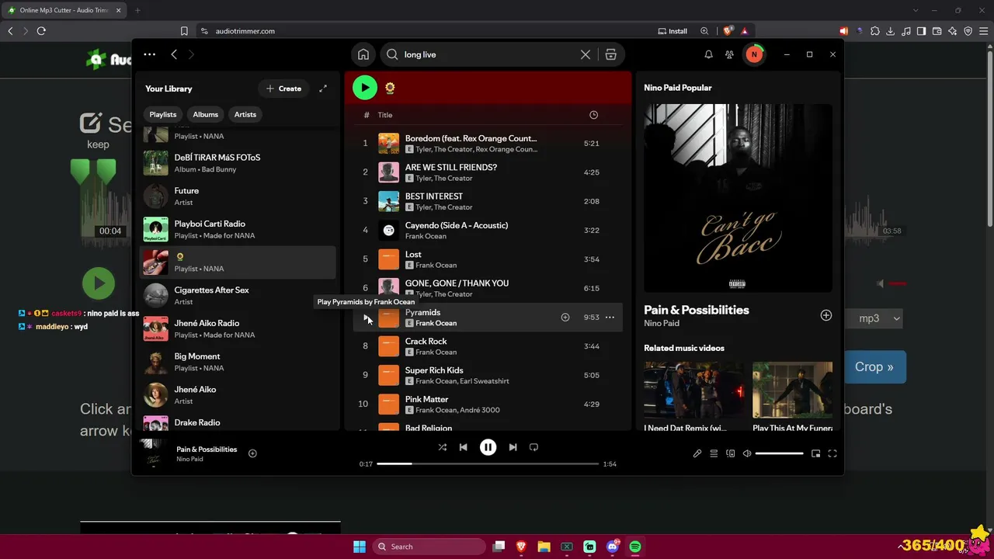Open Brave Shields icon
The image size is (994, 559).
point(728,31)
